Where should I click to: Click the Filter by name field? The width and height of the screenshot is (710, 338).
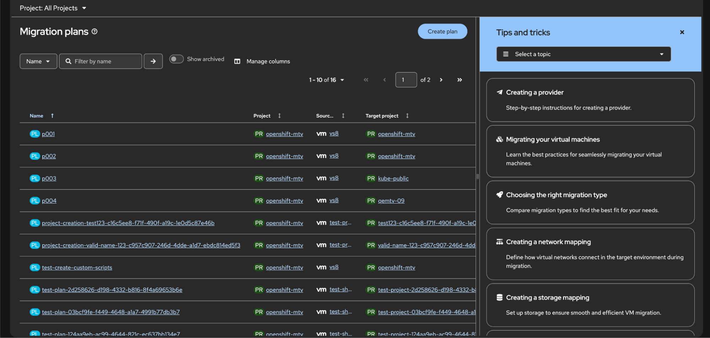click(x=105, y=61)
